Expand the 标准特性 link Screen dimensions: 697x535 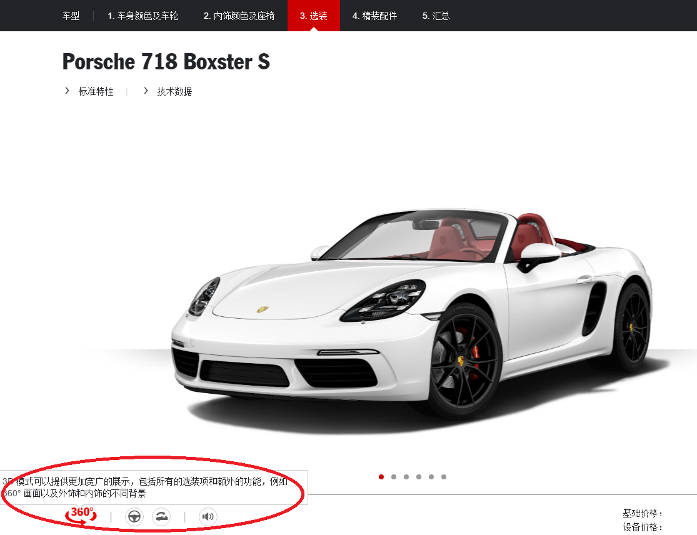(x=96, y=91)
